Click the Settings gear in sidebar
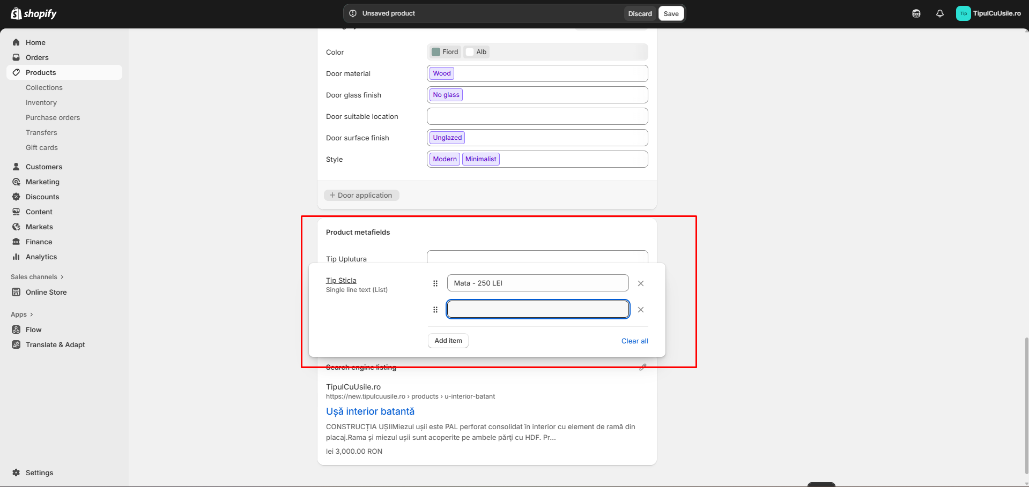The image size is (1029, 487). (x=17, y=473)
